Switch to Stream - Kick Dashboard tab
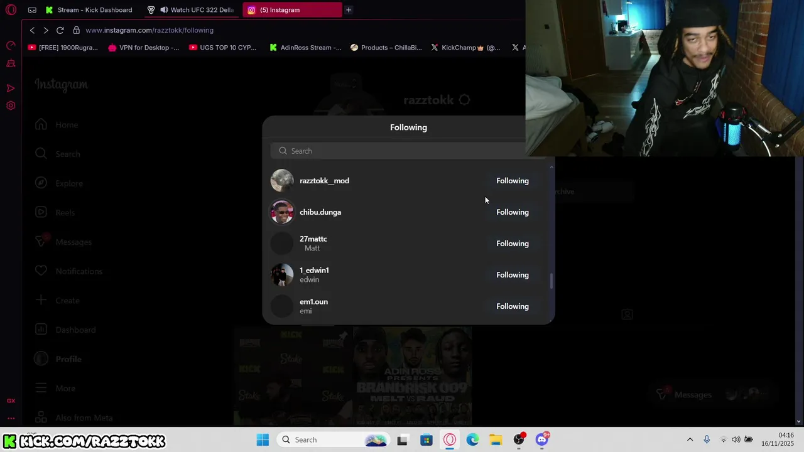This screenshot has height=452, width=804. pyautogui.click(x=88, y=10)
